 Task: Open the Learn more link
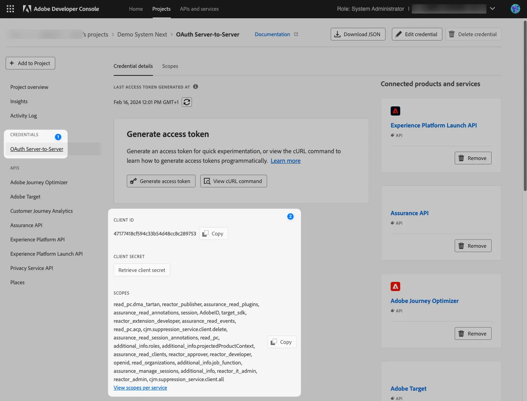pos(285,161)
